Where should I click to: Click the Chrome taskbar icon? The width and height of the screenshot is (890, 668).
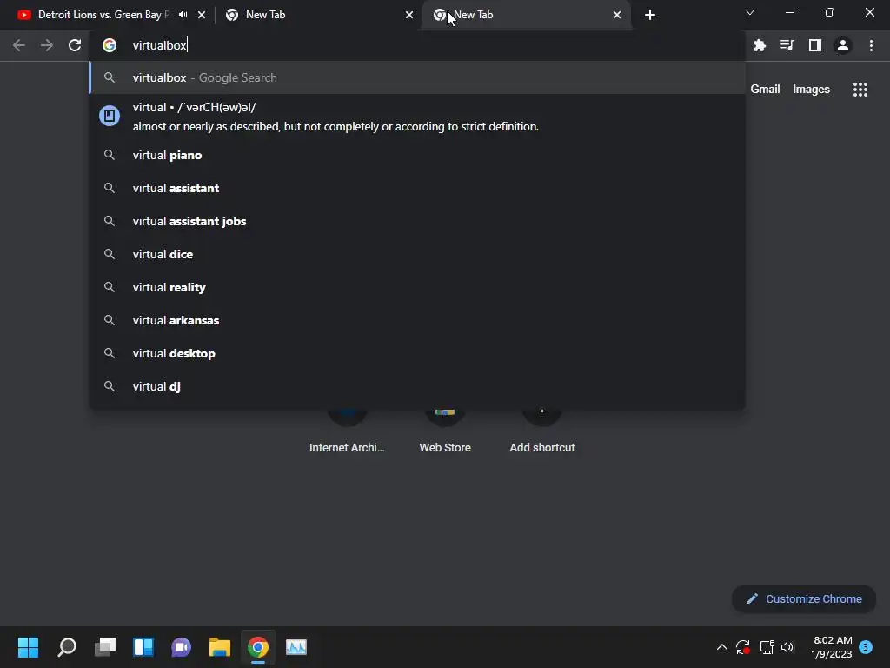tap(257, 647)
